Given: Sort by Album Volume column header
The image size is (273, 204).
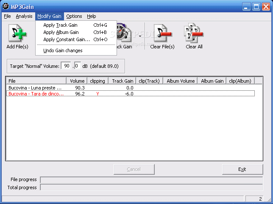Looking at the screenshot, I should pyautogui.click(x=180, y=81).
